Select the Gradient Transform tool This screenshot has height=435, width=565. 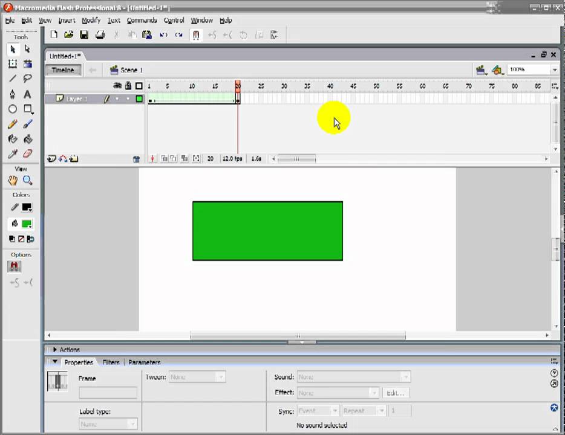28,64
